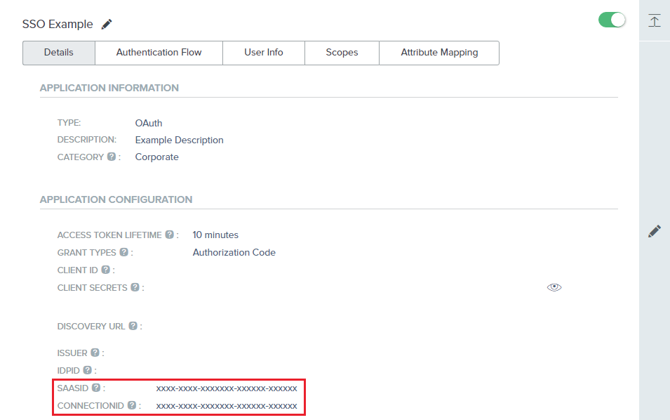This screenshot has width=670, height=420.
Task: Reveal Client Secrets with the eye icon
Action: (554, 287)
